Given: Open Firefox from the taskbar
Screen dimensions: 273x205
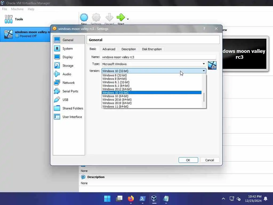Looking at the screenshot, I should [x=131, y=199].
